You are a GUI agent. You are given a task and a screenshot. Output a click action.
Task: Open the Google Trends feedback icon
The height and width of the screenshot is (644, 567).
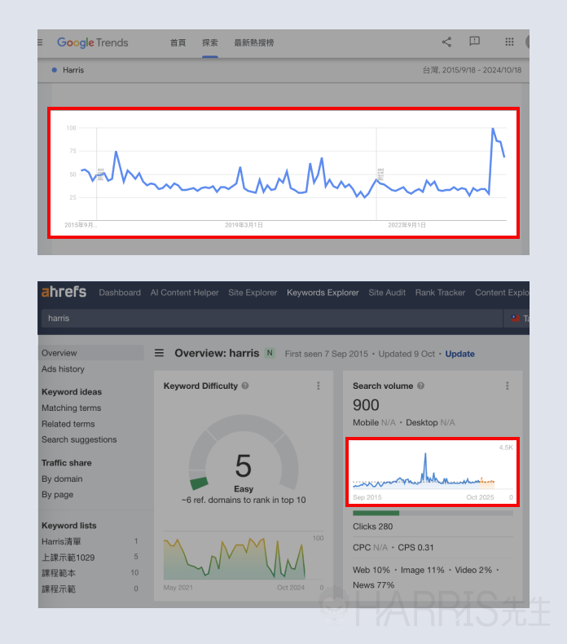474,42
